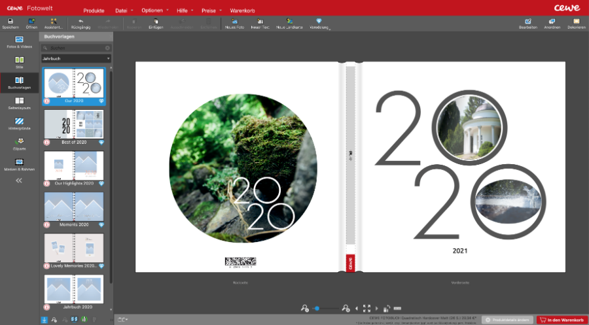Open the Jahrbuch category dropdown
Image resolution: width=589 pixels, height=325 pixels.
77,59
